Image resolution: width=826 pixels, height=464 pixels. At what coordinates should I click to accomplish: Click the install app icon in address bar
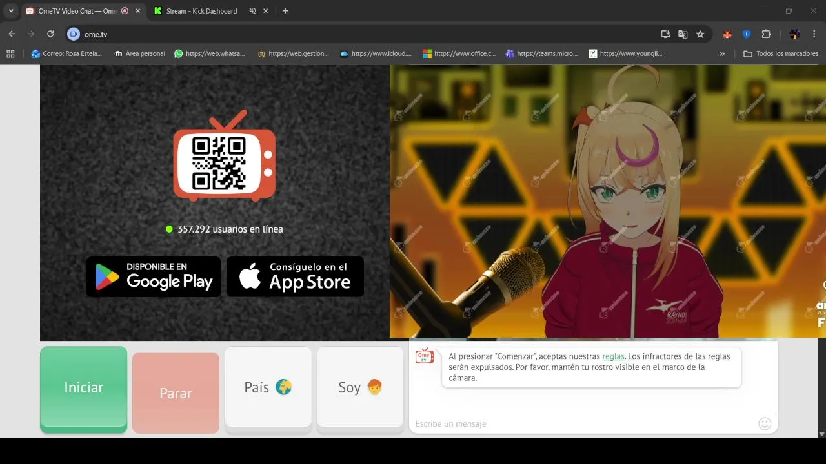coord(665,34)
